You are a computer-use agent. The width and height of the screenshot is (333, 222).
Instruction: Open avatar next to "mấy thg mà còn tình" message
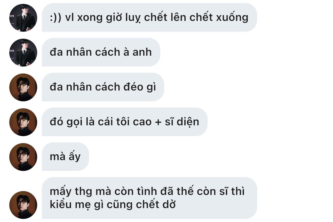point(23,205)
